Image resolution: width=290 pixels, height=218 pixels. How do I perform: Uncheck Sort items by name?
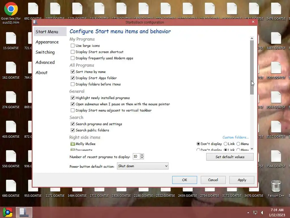(73, 72)
